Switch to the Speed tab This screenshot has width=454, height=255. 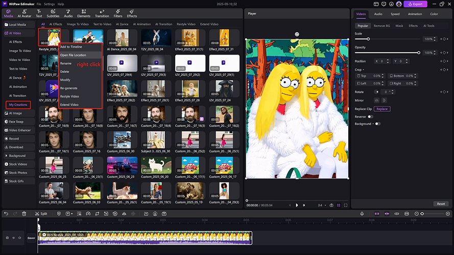395,14
